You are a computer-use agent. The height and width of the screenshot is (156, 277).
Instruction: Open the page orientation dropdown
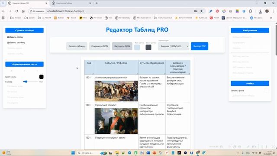pyautogui.click(x=174, y=46)
